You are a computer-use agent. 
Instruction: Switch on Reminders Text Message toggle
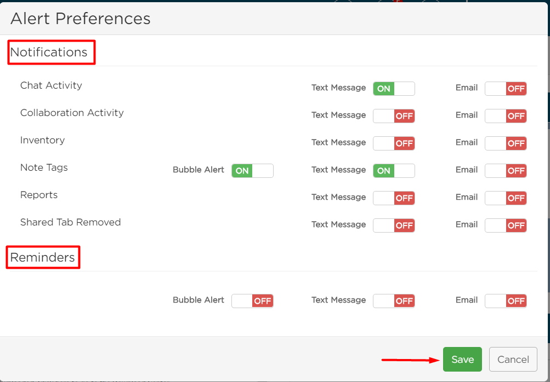[394, 301]
